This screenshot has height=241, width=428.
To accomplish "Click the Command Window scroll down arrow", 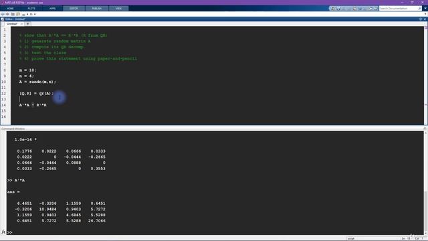I will click(425, 233).
